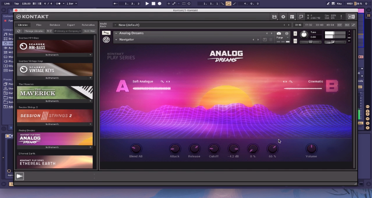Select next sound for source A
The height and width of the screenshot is (198, 372).
point(169,81)
